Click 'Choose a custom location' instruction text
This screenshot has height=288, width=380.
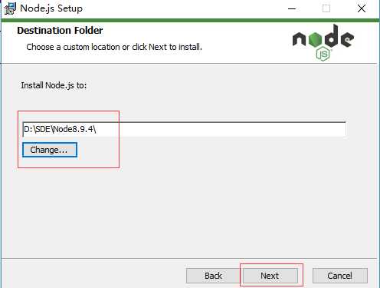coord(114,47)
